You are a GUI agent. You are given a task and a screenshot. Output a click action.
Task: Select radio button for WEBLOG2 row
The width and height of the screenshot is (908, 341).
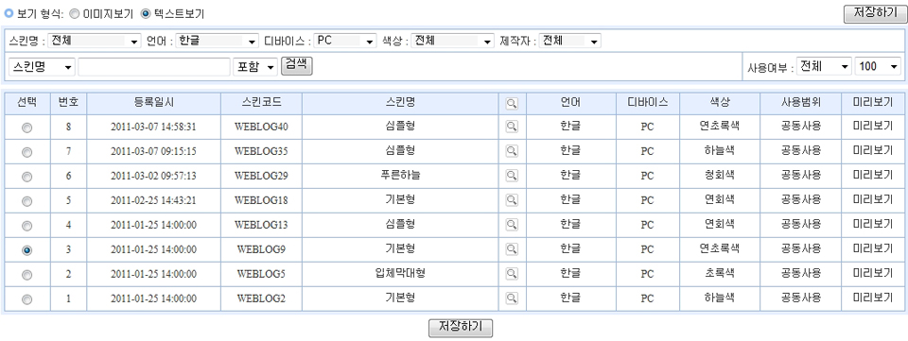click(x=26, y=299)
